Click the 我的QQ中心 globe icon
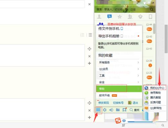168x128 pixels. click(146, 88)
